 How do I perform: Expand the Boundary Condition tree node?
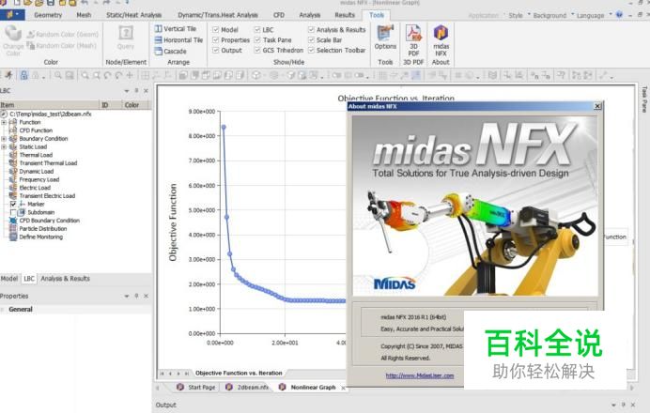click(4, 138)
